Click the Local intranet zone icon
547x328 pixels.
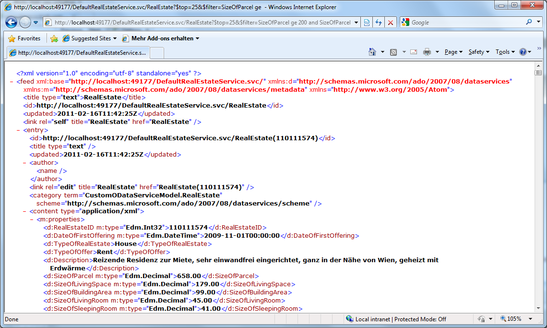[x=349, y=318]
